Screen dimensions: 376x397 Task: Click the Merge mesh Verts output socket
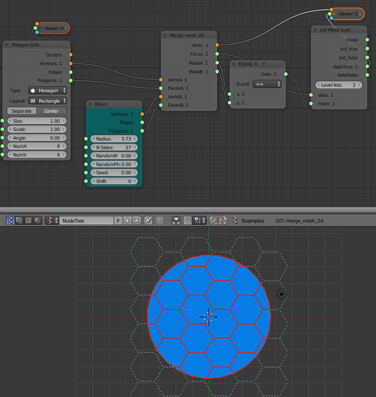[217, 45]
